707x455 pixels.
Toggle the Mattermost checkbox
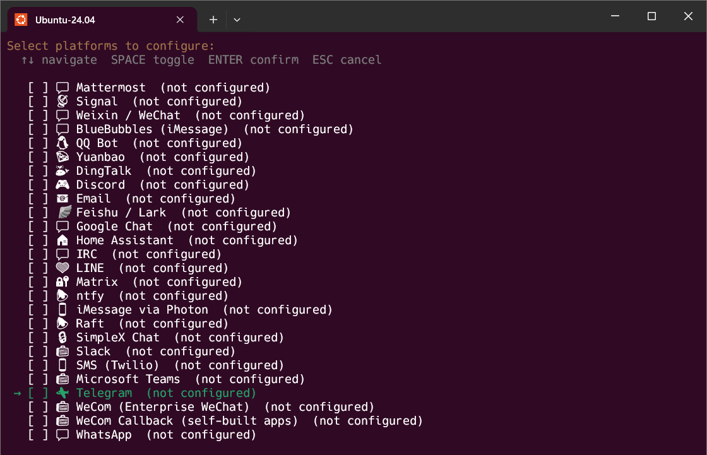pos(38,88)
